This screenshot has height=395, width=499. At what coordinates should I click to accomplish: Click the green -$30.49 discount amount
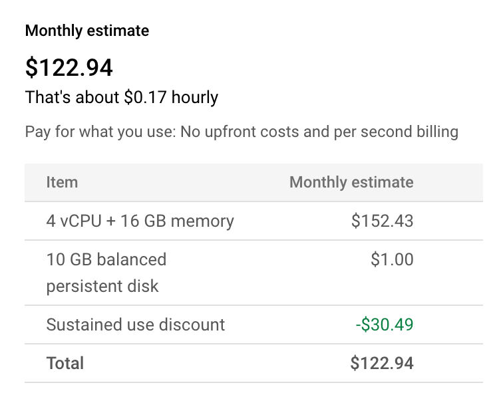tap(384, 325)
